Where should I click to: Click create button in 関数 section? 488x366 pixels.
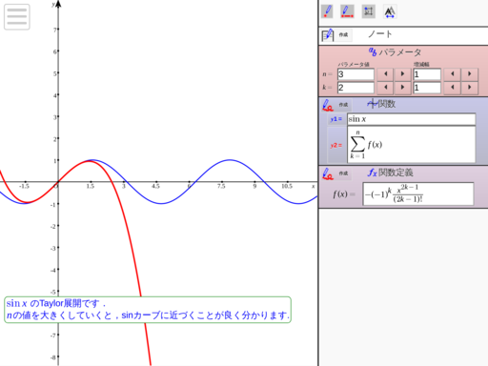tap(336, 105)
